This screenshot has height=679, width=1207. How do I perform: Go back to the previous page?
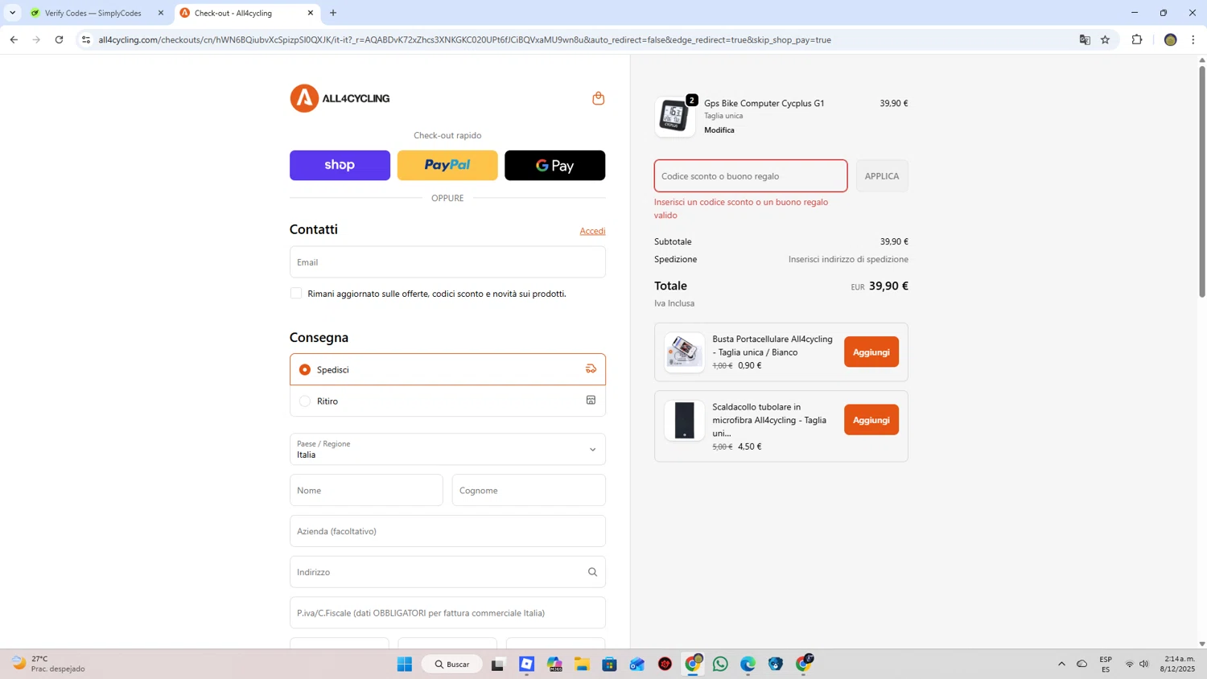point(14,39)
